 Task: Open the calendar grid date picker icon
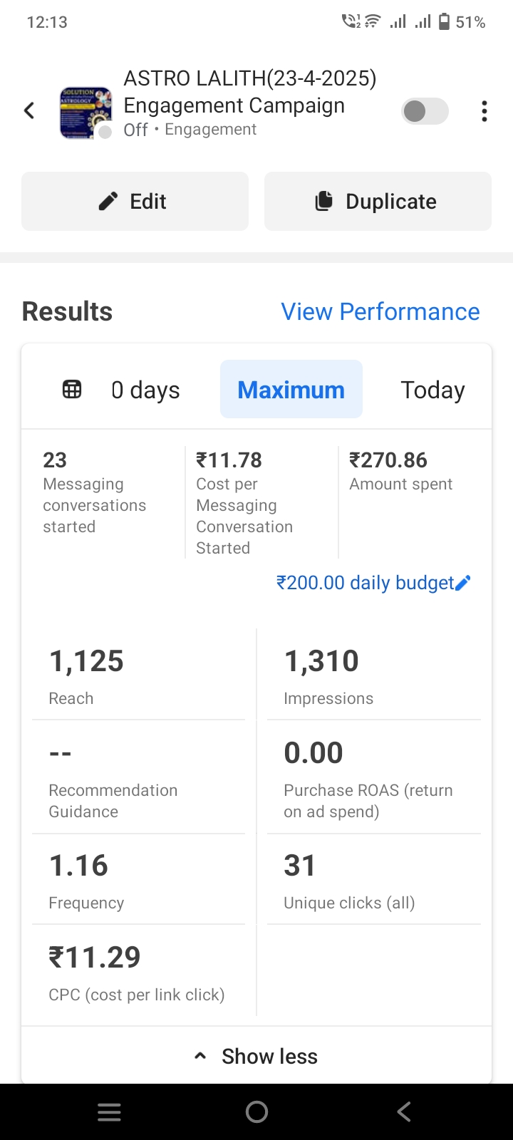pyautogui.click(x=72, y=390)
